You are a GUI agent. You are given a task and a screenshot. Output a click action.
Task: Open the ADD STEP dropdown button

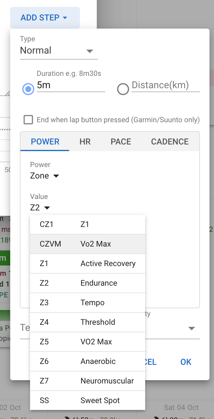(x=45, y=18)
